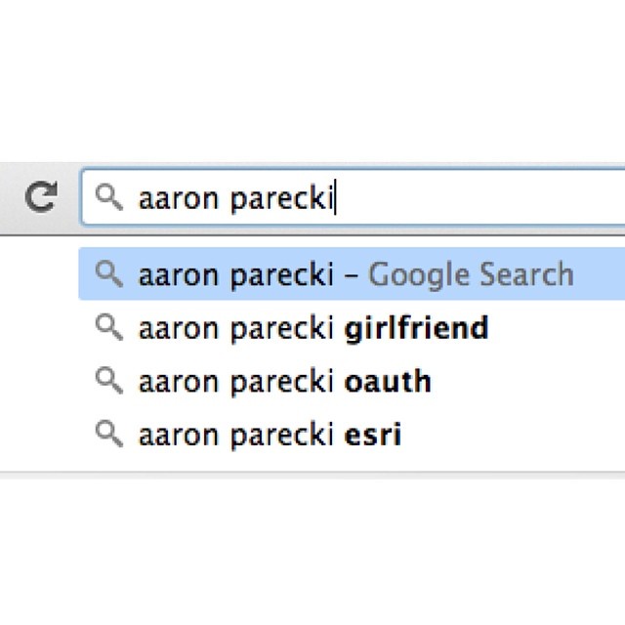This screenshot has width=625, height=625.
Task: Click the magnifier icon inside the address bar
Action: click(x=109, y=197)
